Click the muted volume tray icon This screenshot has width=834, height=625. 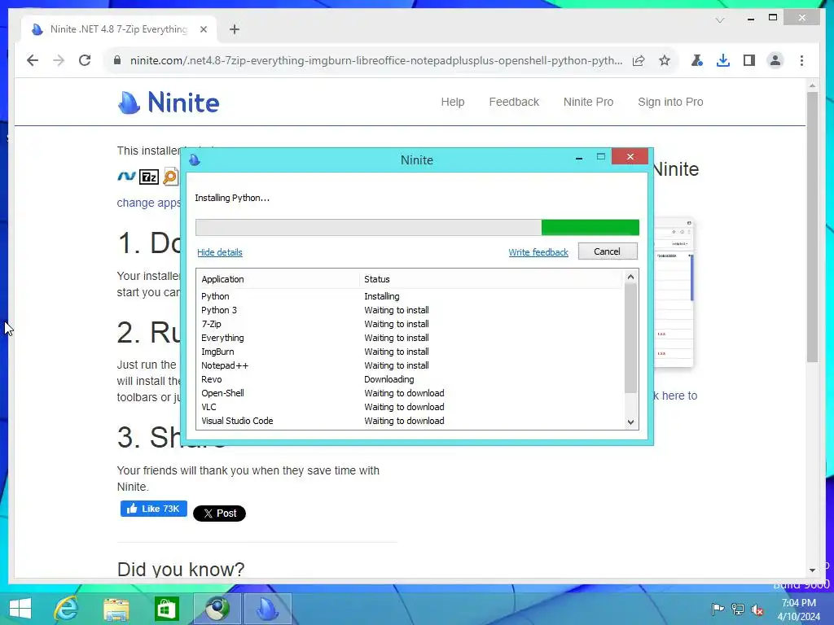757,609
